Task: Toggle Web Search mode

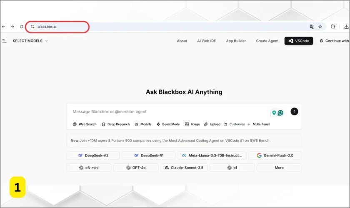Action: 85,124
